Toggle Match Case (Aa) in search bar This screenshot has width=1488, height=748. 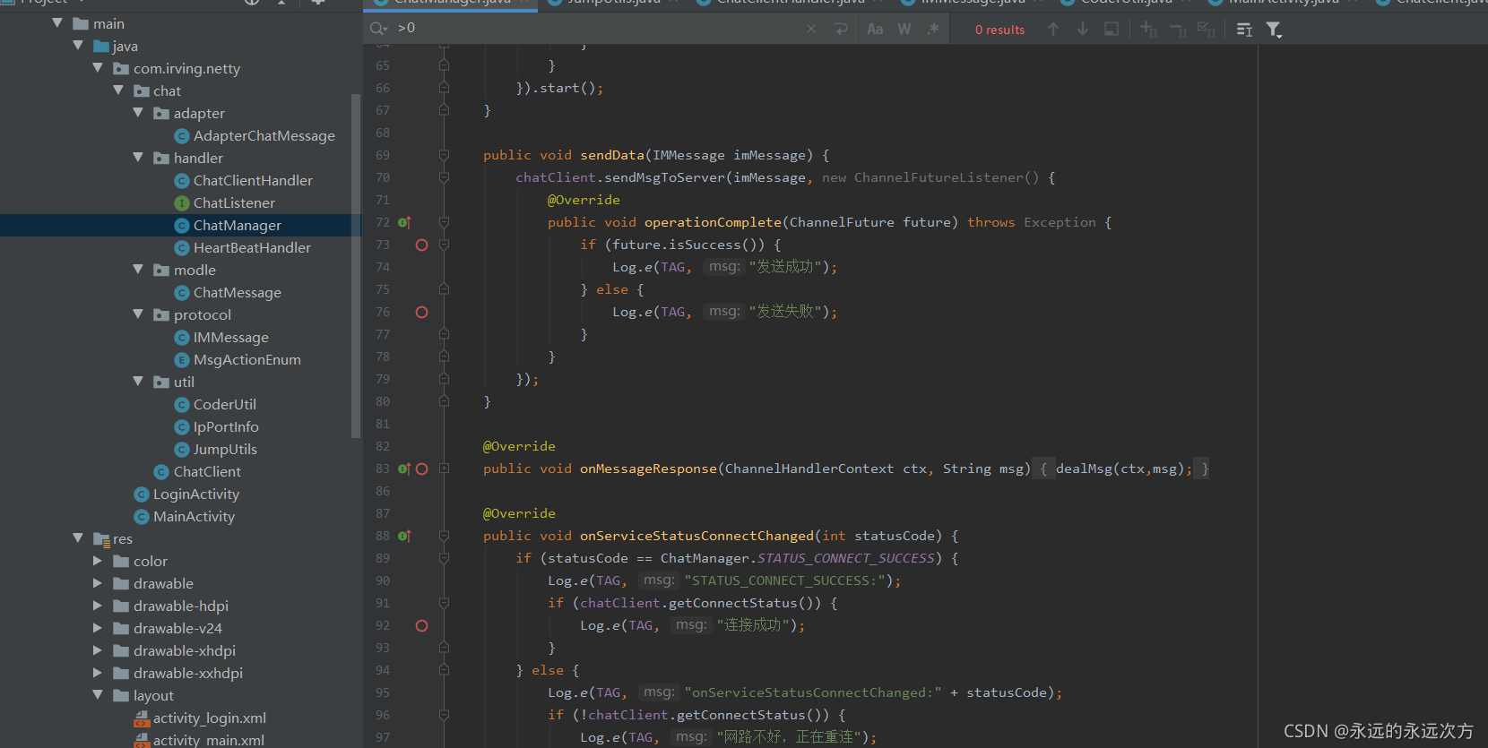tap(875, 30)
